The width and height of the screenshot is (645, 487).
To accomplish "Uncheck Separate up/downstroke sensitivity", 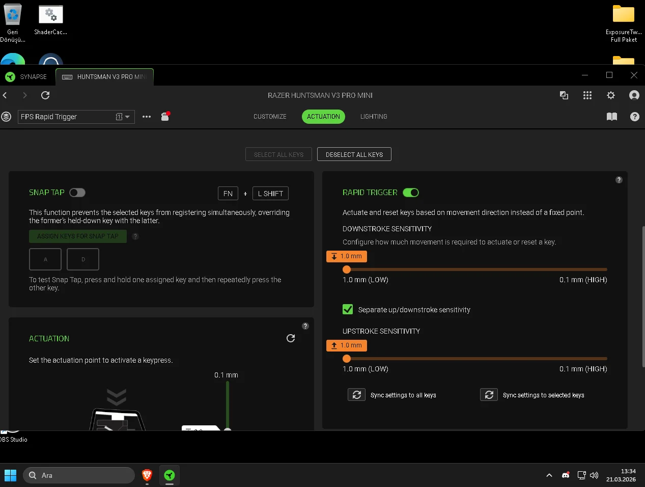I will (x=348, y=309).
